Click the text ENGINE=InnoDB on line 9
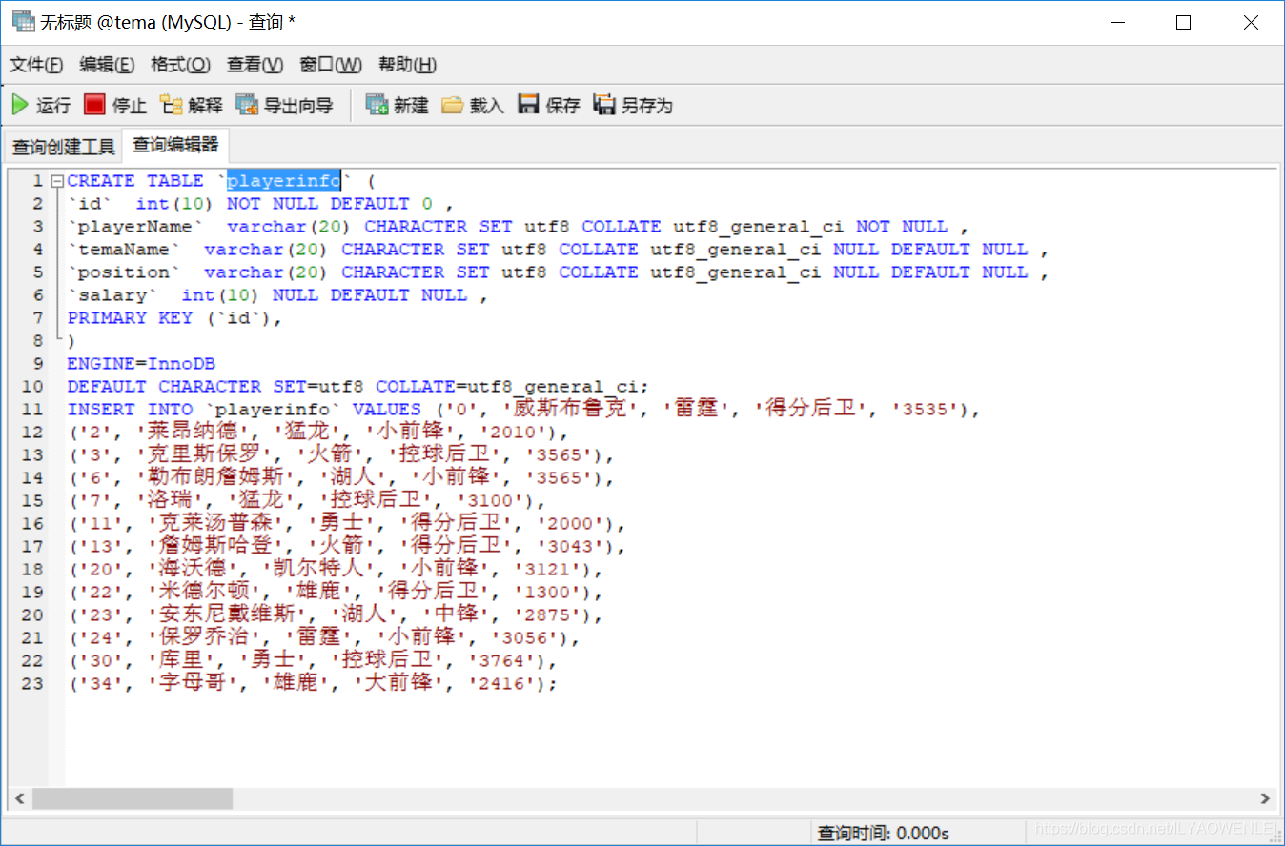Viewport: 1285px width, 846px height. (x=141, y=364)
